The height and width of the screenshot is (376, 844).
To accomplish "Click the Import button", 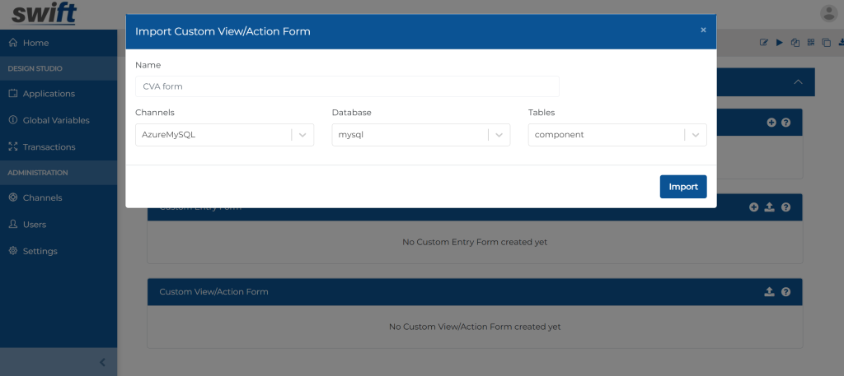I will (x=683, y=187).
